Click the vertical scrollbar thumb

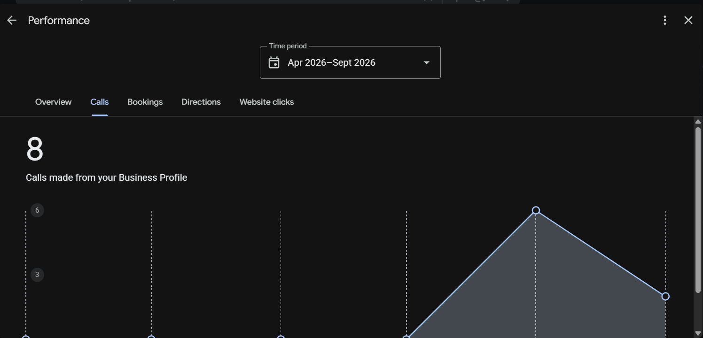pyautogui.click(x=698, y=210)
